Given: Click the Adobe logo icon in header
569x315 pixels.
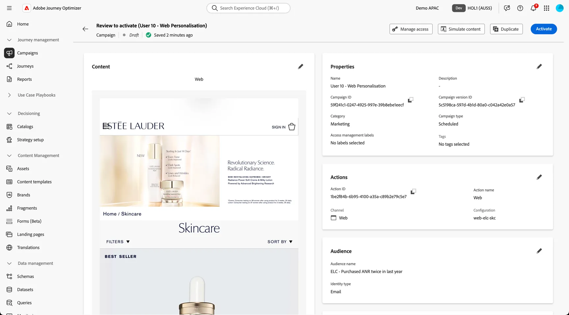Looking at the screenshot, I should coord(27,8).
